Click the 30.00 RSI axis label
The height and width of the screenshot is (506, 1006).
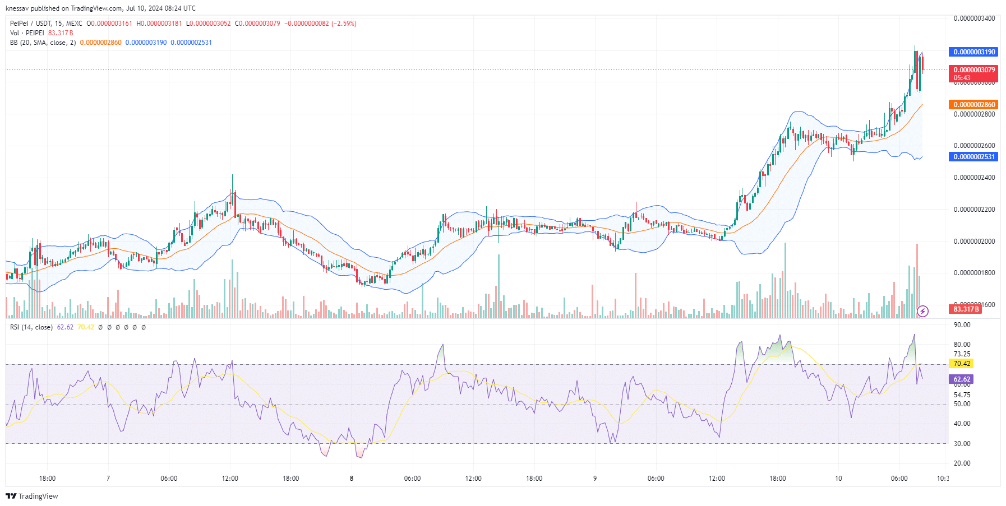[962, 444]
